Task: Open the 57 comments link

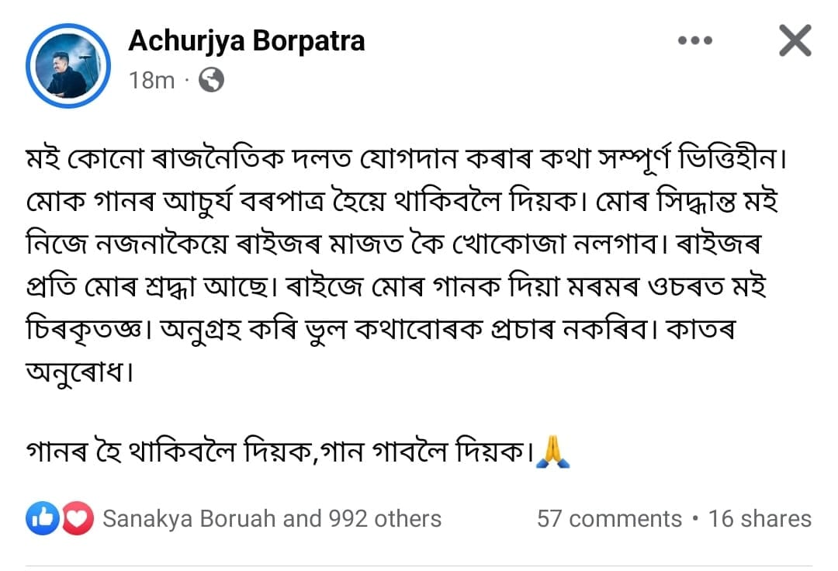Action: (609, 518)
